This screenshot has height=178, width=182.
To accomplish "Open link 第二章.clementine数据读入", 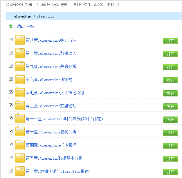I will [51, 54].
